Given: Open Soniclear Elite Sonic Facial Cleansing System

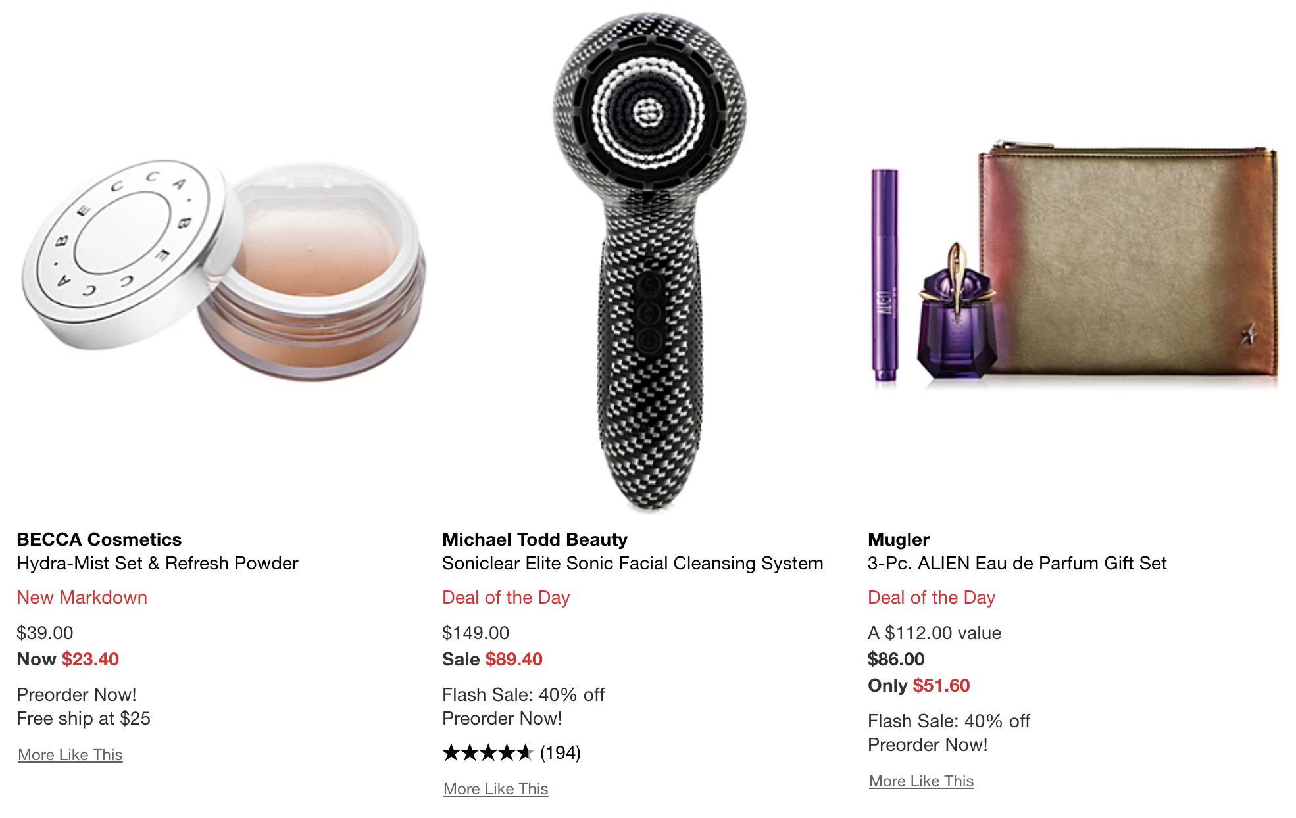Looking at the screenshot, I should (633, 564).
